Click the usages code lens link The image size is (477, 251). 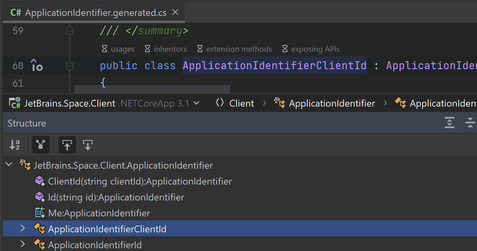click(122, 49)
